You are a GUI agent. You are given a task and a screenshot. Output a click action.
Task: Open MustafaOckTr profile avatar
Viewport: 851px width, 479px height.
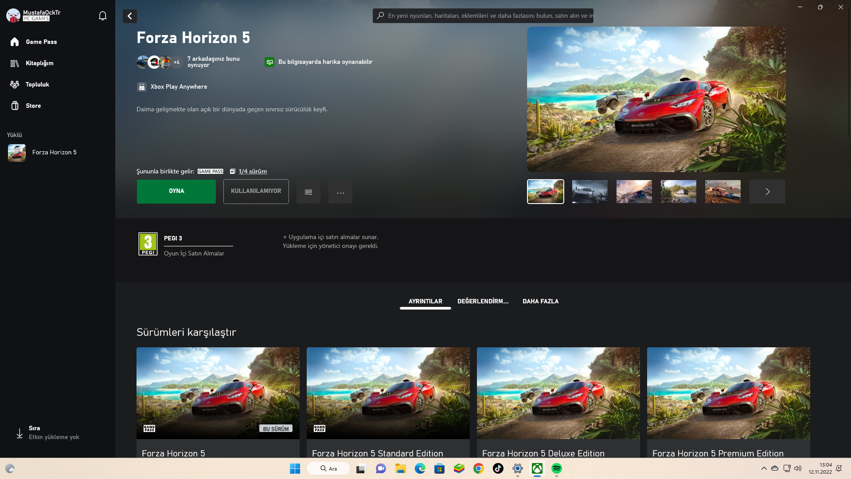[x=13, y=16]
